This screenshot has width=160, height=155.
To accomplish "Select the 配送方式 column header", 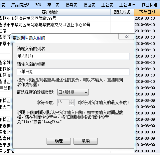I will point(122,12).
